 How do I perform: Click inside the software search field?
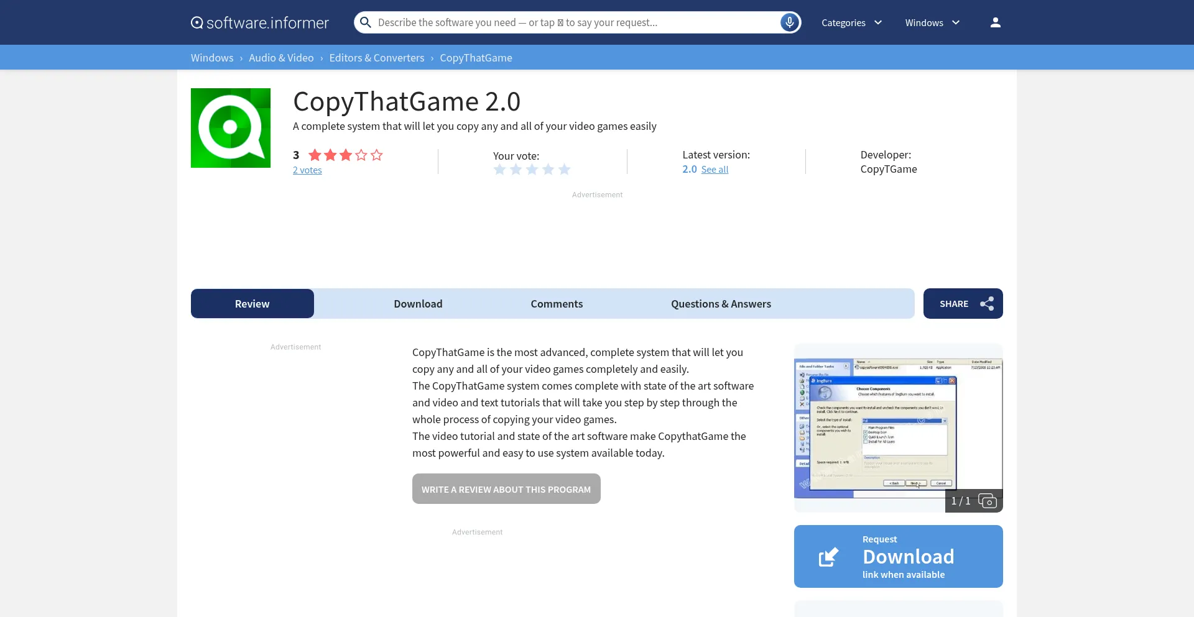click(560, 22)
